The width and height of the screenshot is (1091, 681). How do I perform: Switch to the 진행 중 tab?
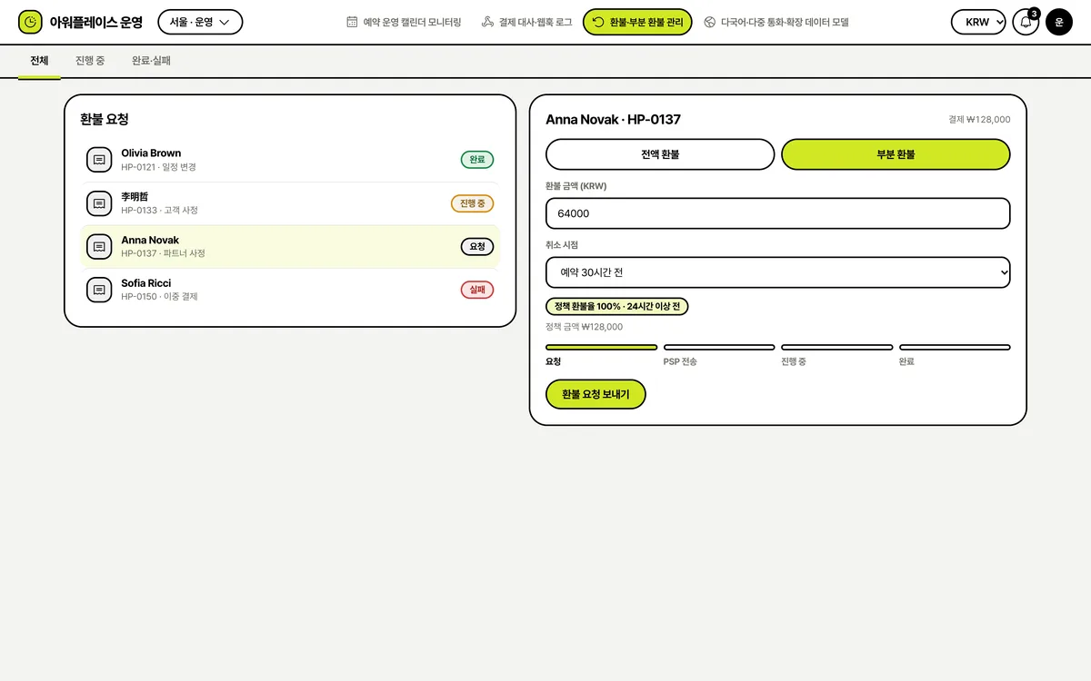90,61
